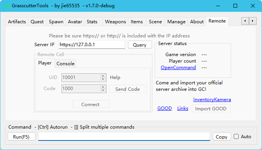Focus the Command text box

click(124, 137)
